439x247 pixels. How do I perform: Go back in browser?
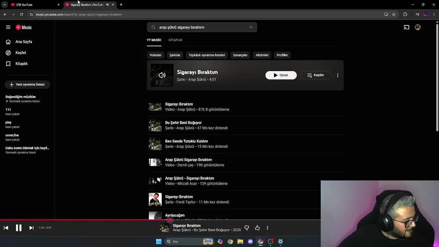pos(5,14)
